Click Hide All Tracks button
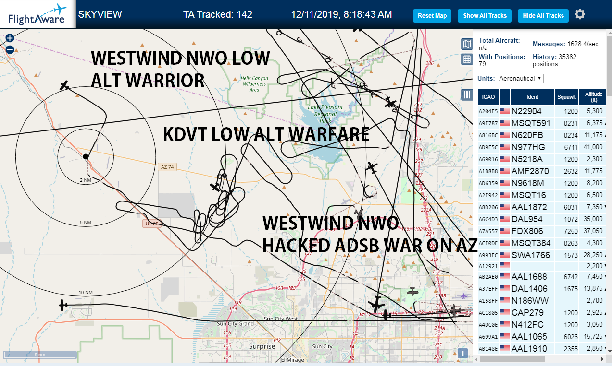Image resolution: width=612 pixels, height=366 pixels. coord(543,16)
